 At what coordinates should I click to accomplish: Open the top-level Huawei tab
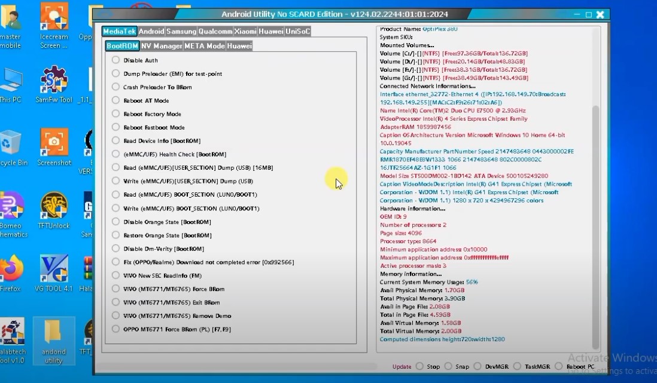click(x=270, y=31)
